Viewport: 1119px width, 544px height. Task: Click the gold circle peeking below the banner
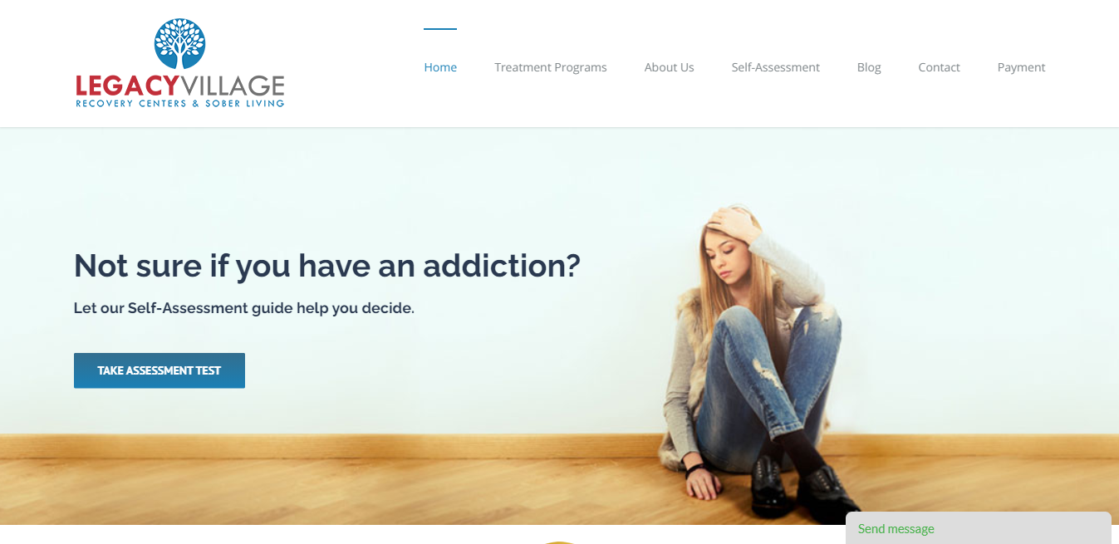[x=560, y=542]
